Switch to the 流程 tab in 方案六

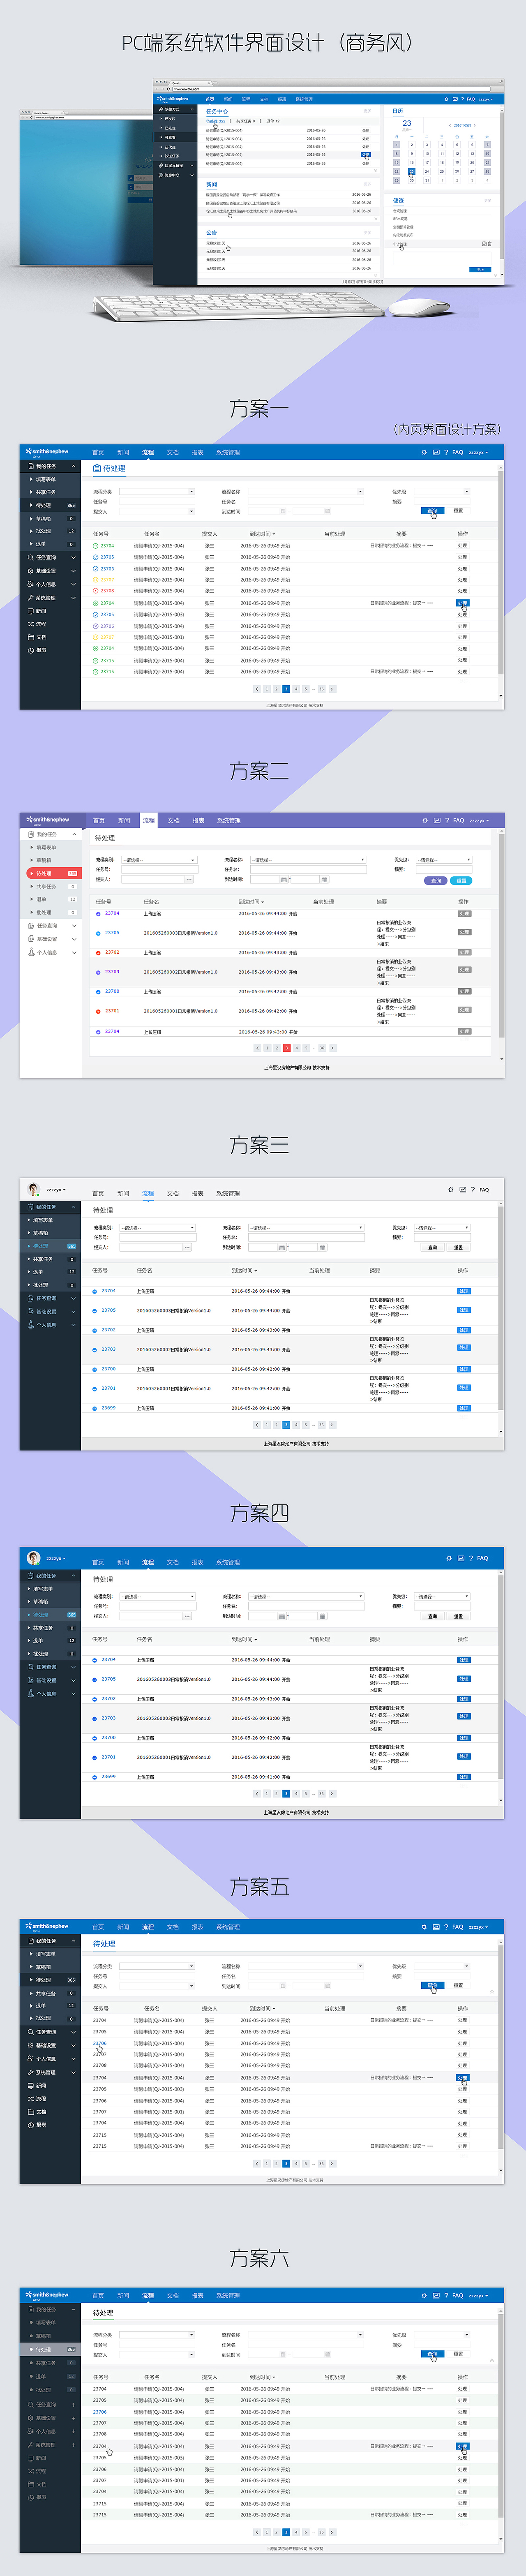148,2296
